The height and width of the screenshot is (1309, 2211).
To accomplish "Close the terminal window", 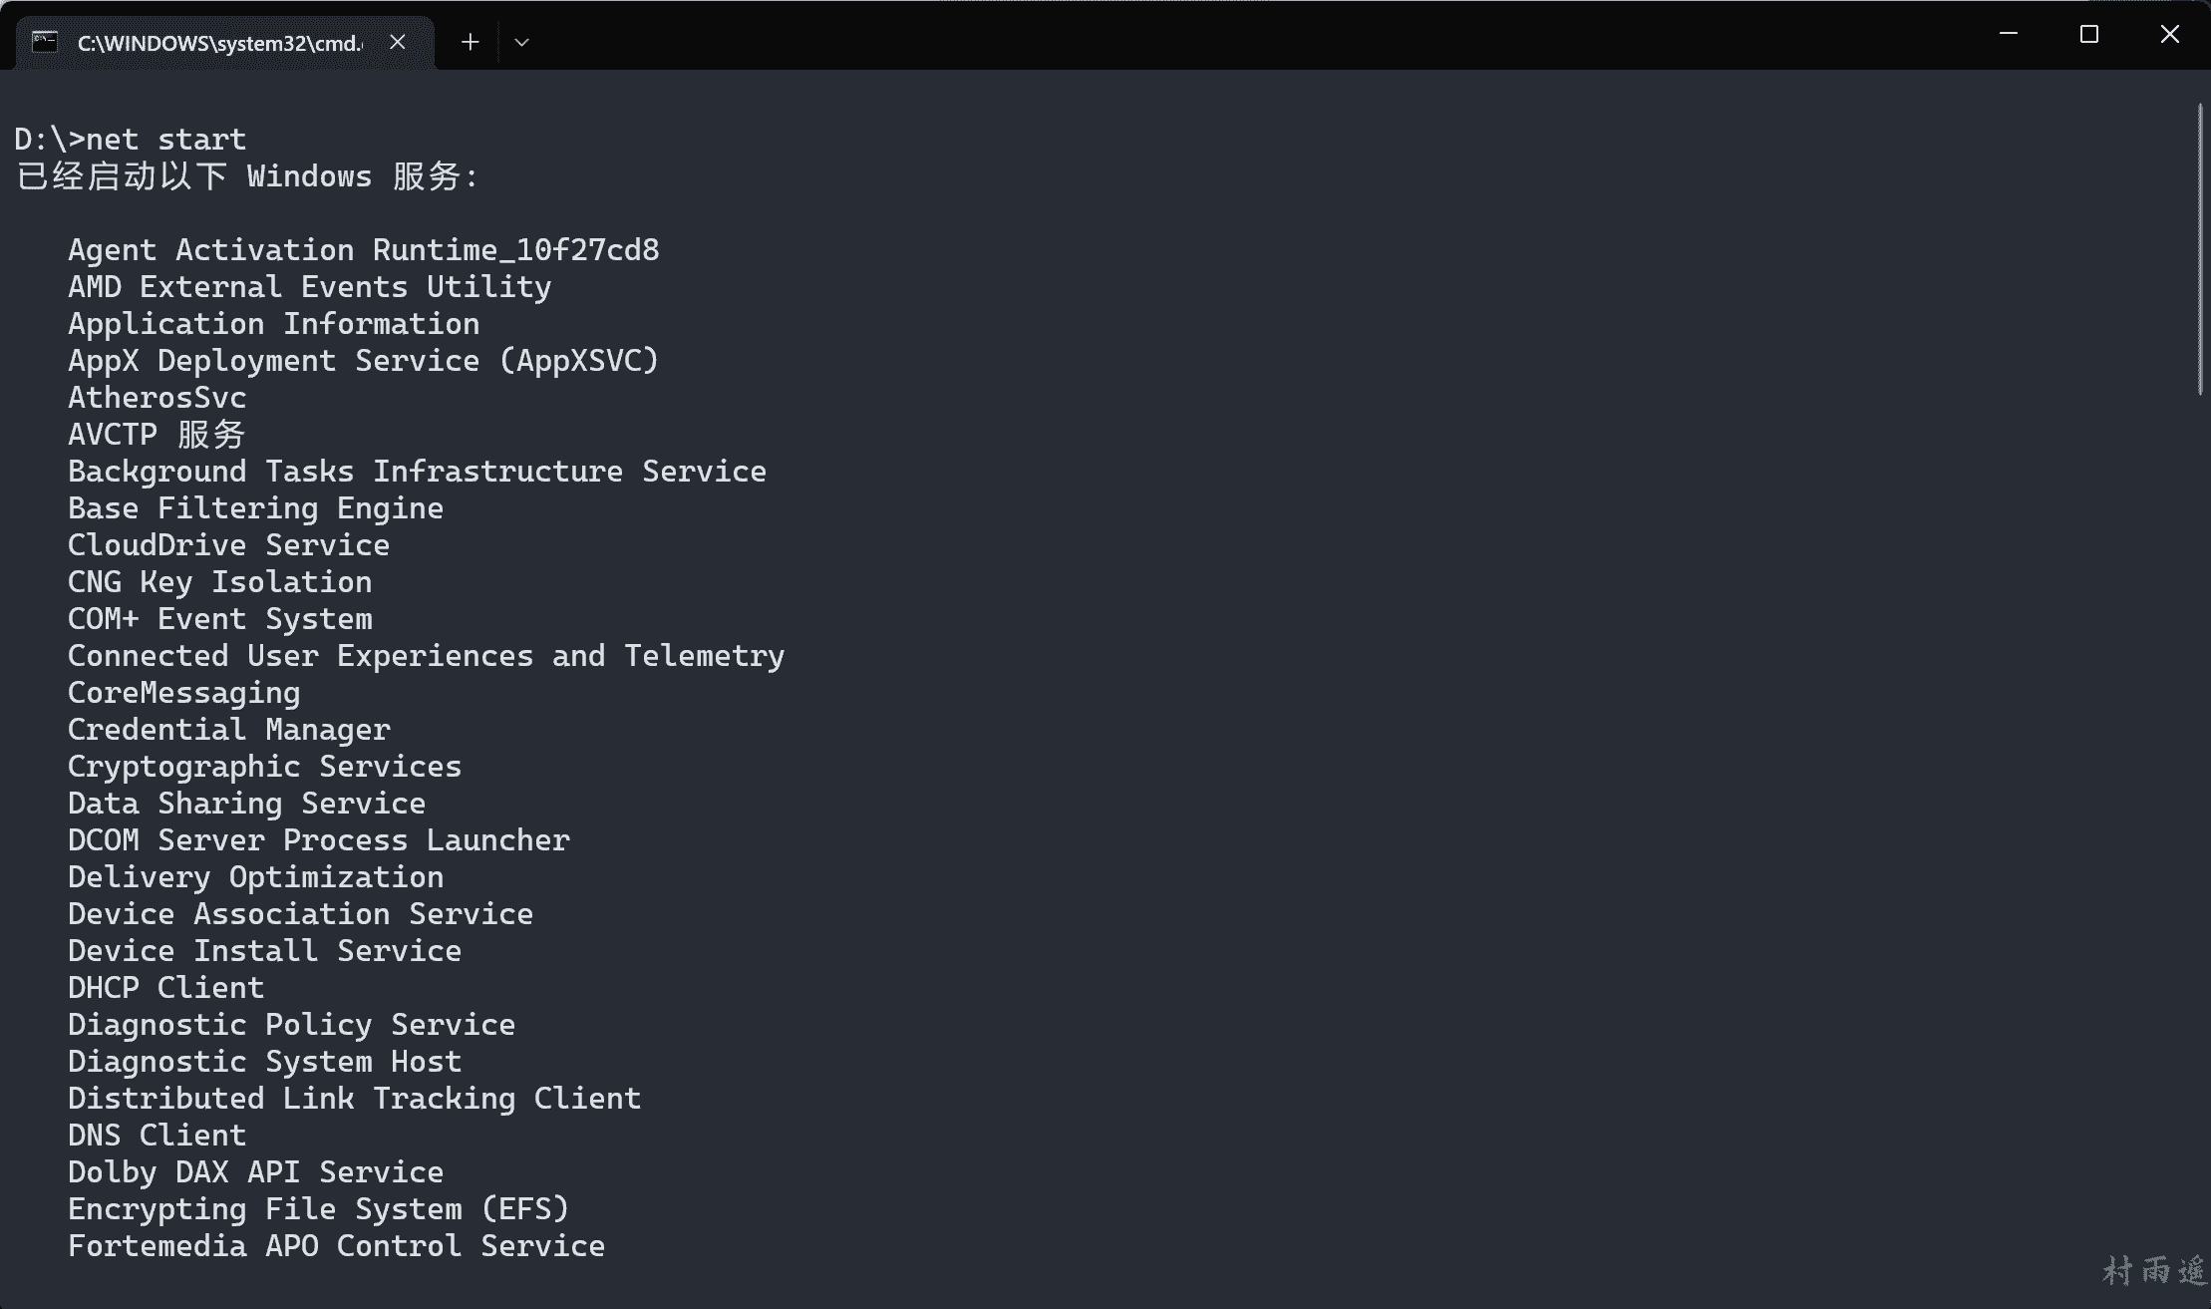I will point(2169,34).
